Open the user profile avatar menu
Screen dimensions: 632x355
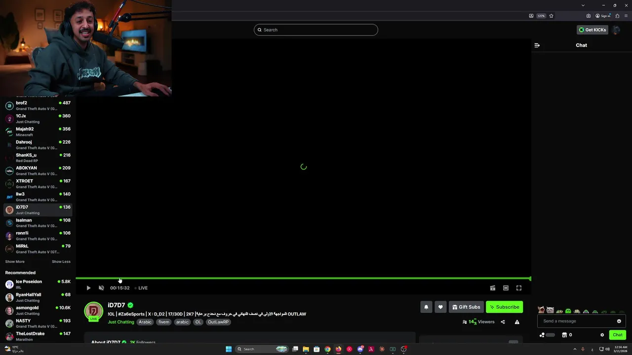[616, 30]
